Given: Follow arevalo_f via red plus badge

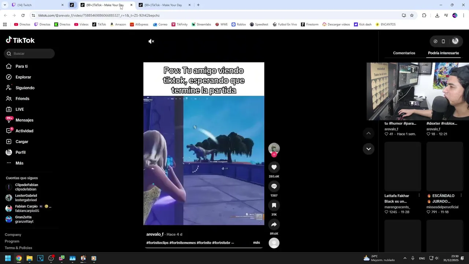Looking at the screenshot, I should pos(274,154).
